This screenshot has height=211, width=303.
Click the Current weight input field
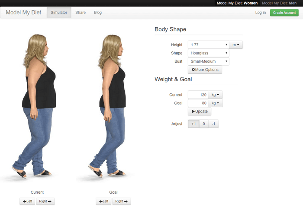(198, 95)
